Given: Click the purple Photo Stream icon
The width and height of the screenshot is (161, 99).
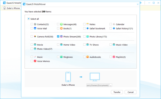Looking at the screenshot, I should (x=61, y=37).
